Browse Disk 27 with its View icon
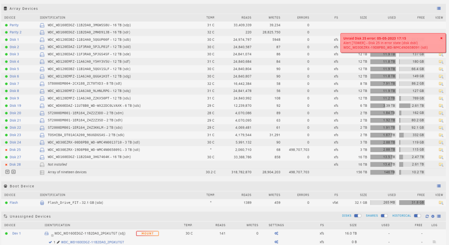This screenshot has height=245, width=449. coord(441,157)
